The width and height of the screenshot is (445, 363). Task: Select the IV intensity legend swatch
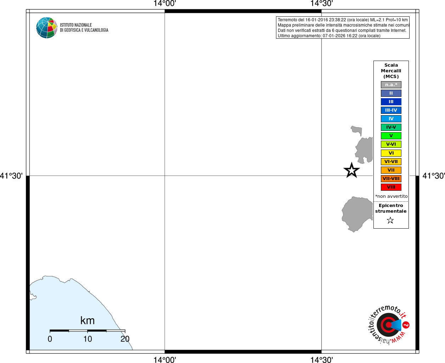391,119
